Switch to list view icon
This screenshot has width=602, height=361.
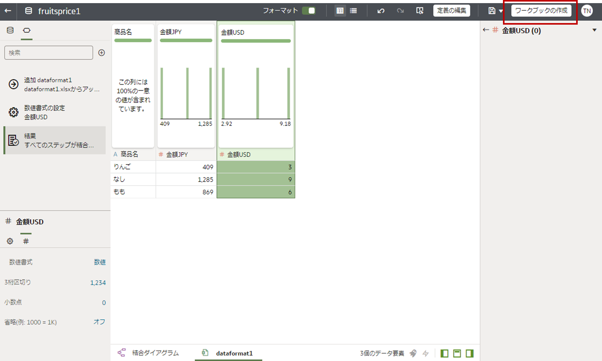[353, 11]
